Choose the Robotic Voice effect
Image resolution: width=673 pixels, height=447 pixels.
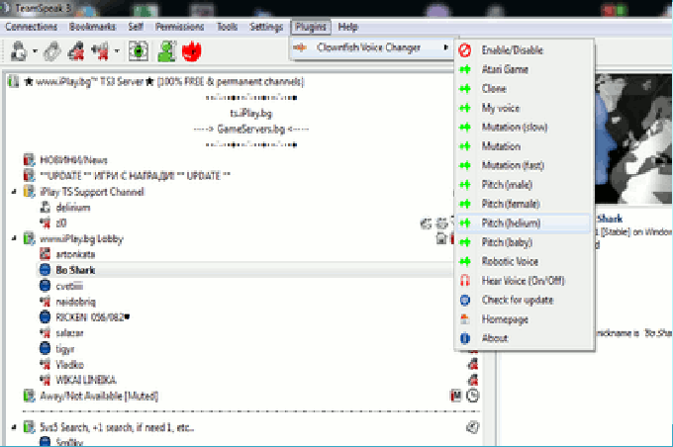(x=510, y=262)
